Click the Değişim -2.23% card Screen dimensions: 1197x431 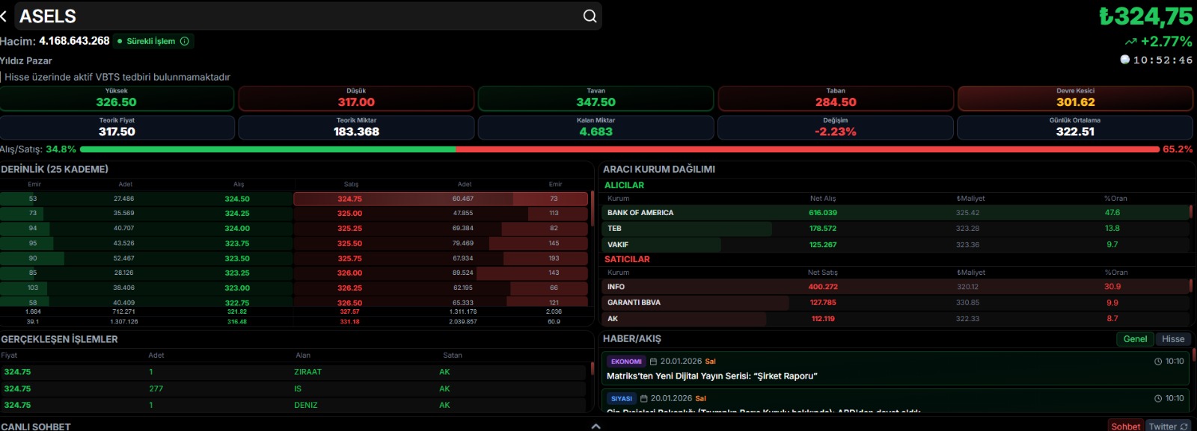836,127
